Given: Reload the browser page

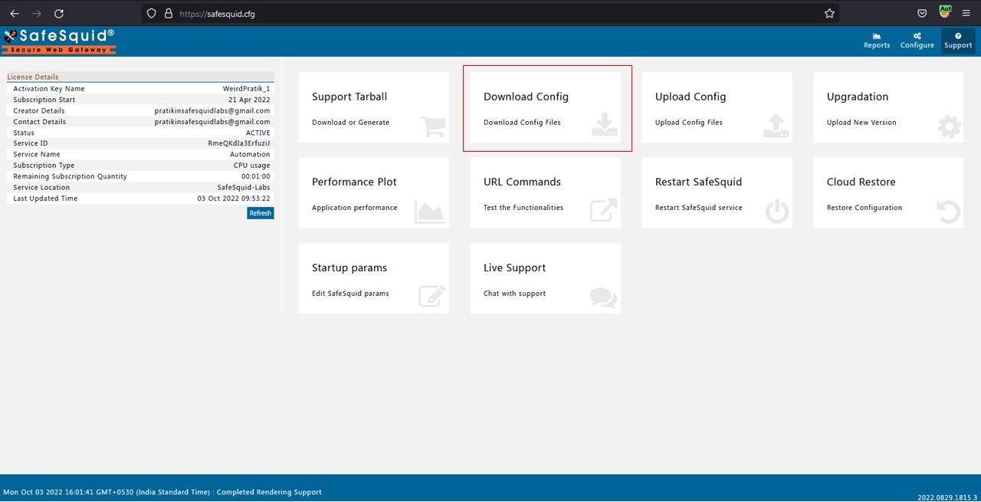Looking at the screenshot, I should 59,13.
